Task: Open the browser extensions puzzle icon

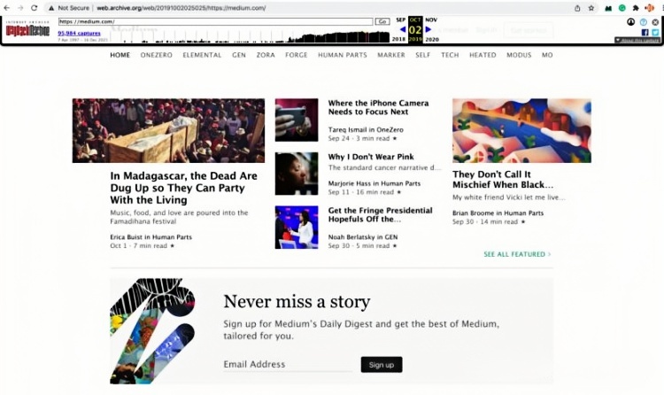Action: [635, 7]
